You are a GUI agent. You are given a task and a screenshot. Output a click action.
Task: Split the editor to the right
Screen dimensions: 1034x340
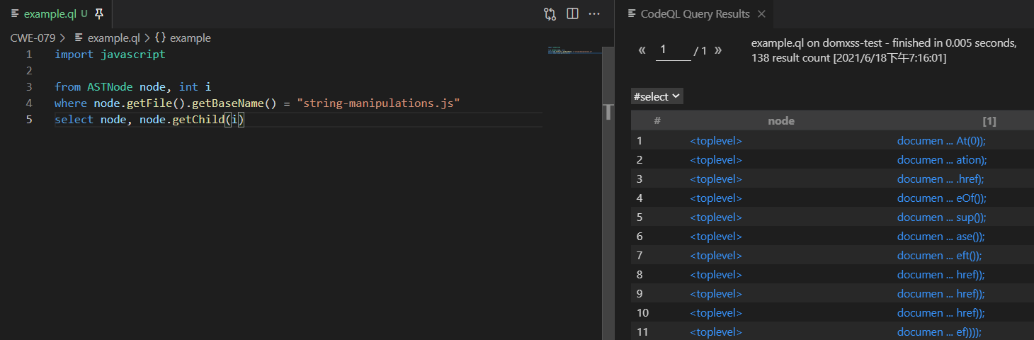click(x=572, y=13)
